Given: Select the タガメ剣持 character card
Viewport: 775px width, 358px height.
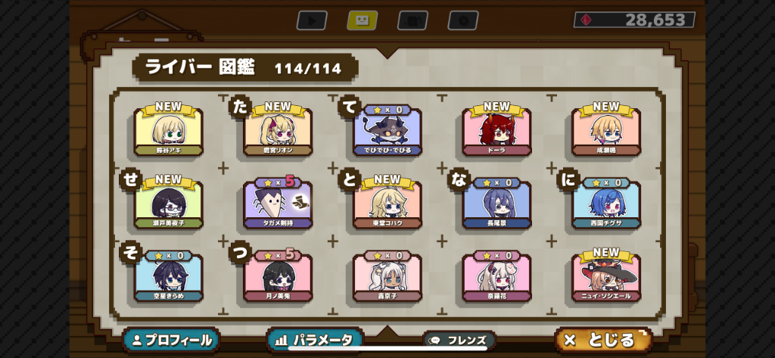Looking at the screenshot, I should click(278, 204).
